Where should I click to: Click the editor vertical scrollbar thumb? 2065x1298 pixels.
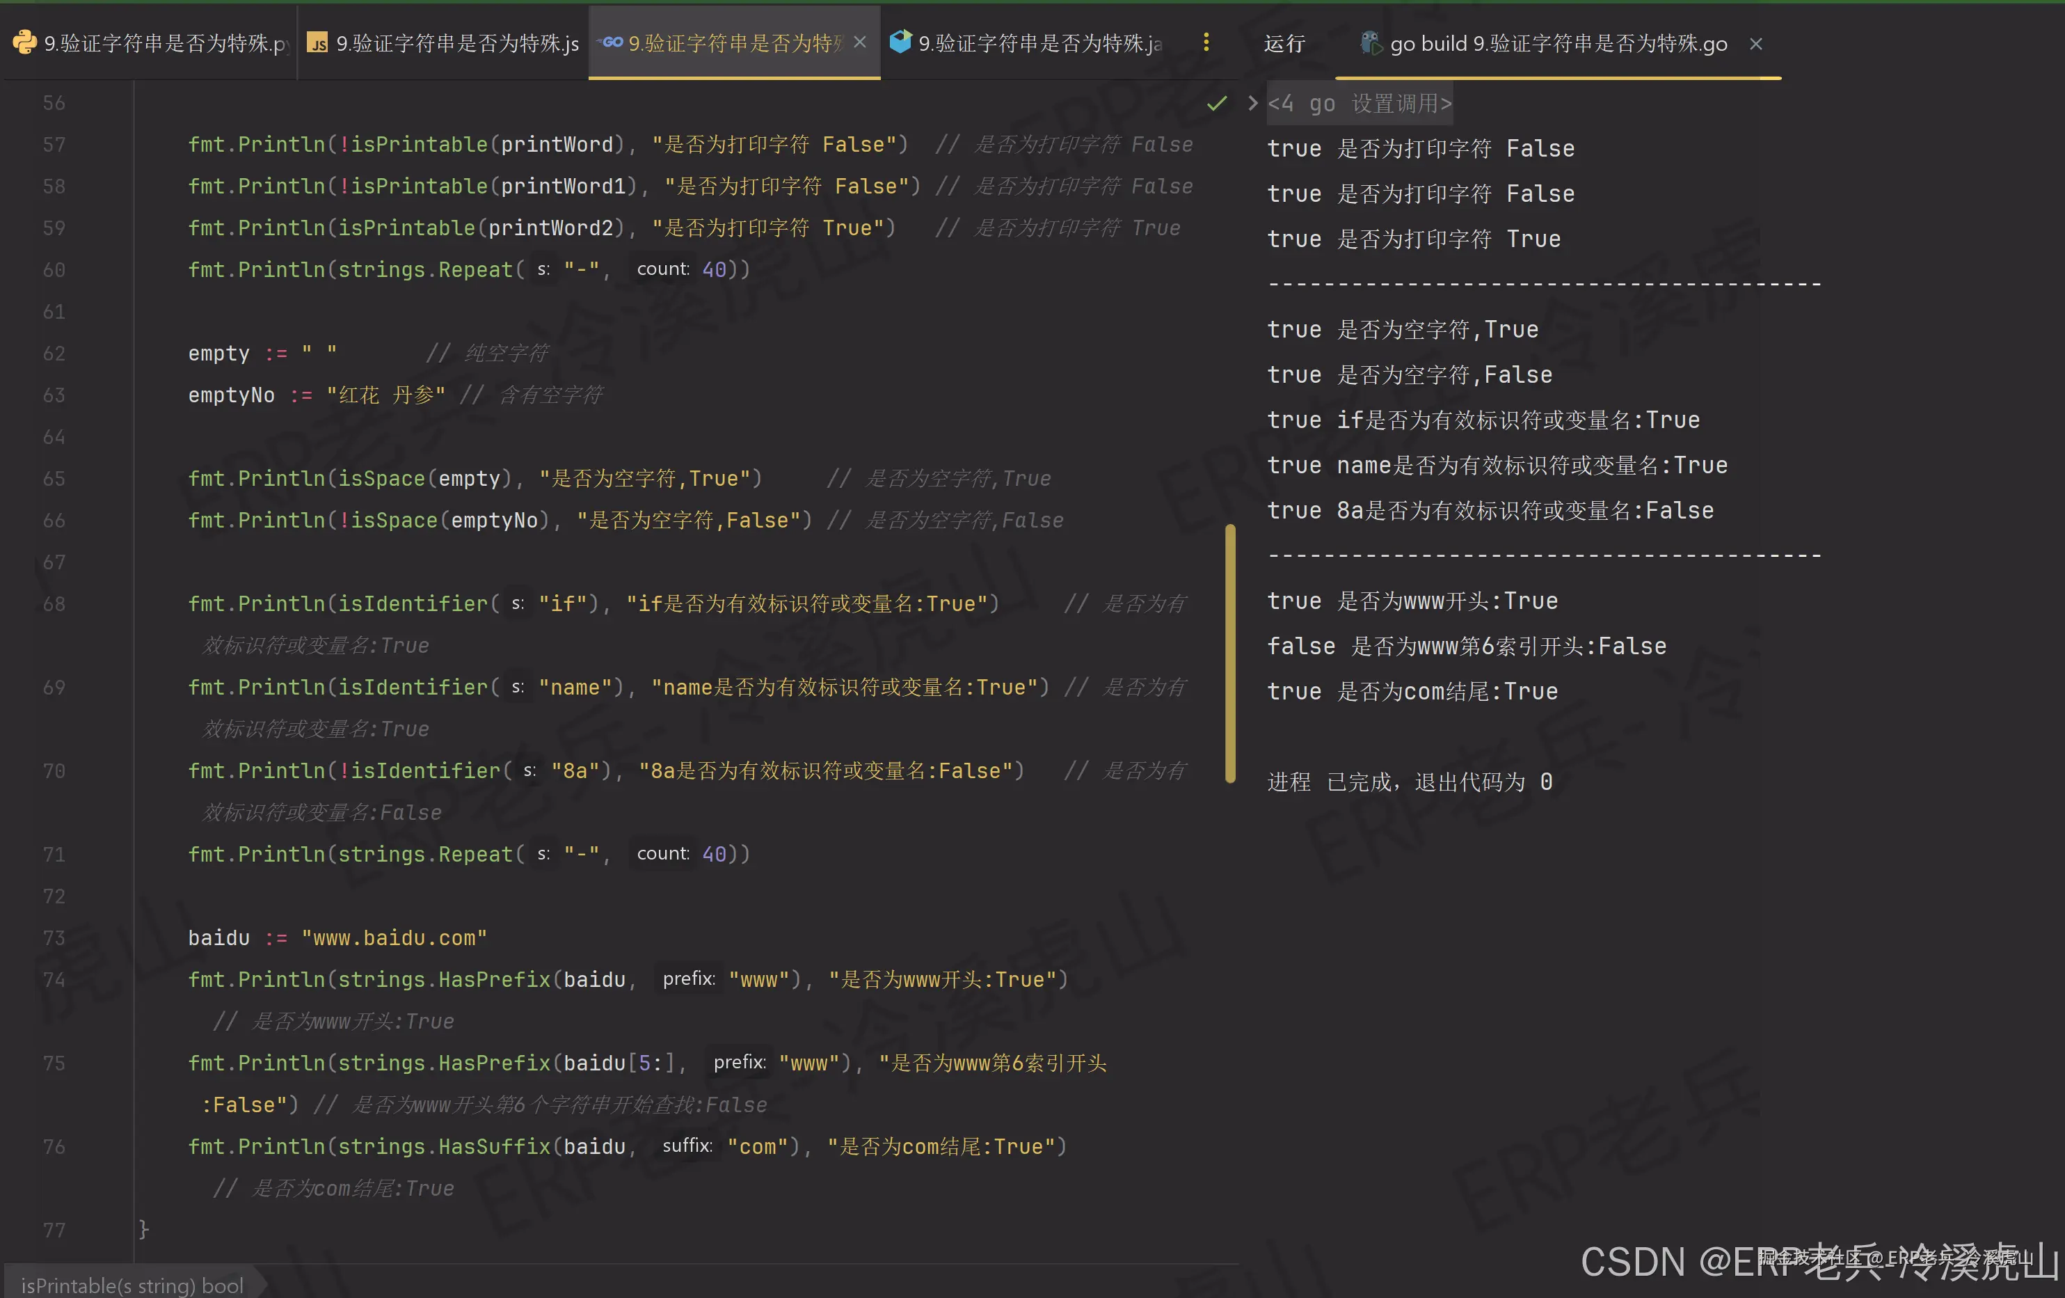click(1229, 652)
